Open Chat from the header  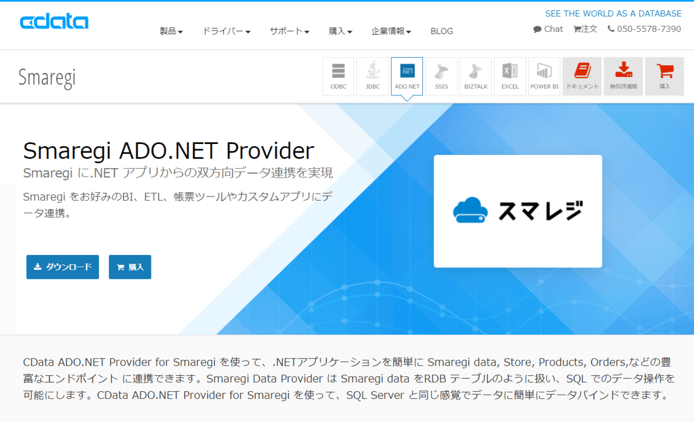tap(548, 29)
